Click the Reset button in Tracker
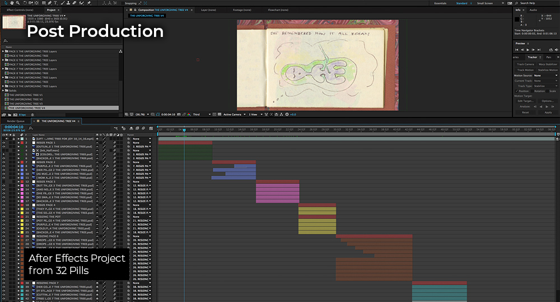 coord(525,112)
